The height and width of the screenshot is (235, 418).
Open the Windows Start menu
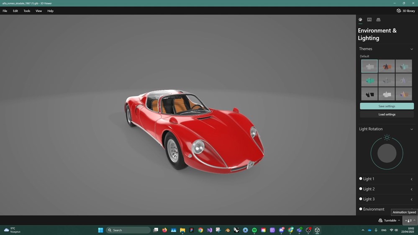pos(100,230)
